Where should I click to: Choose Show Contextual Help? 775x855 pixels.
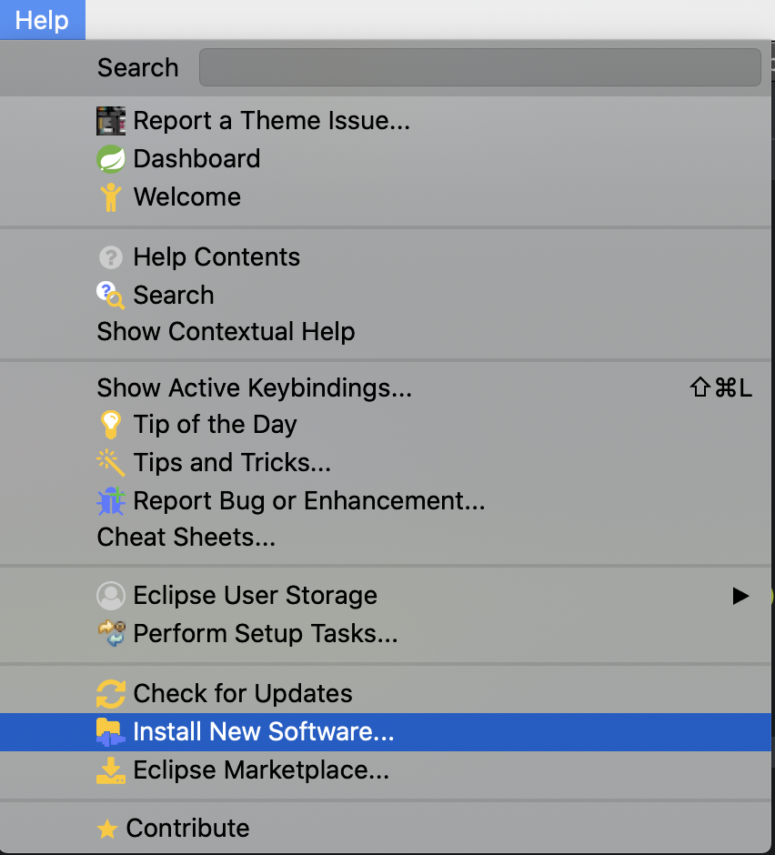pos(226,331)
